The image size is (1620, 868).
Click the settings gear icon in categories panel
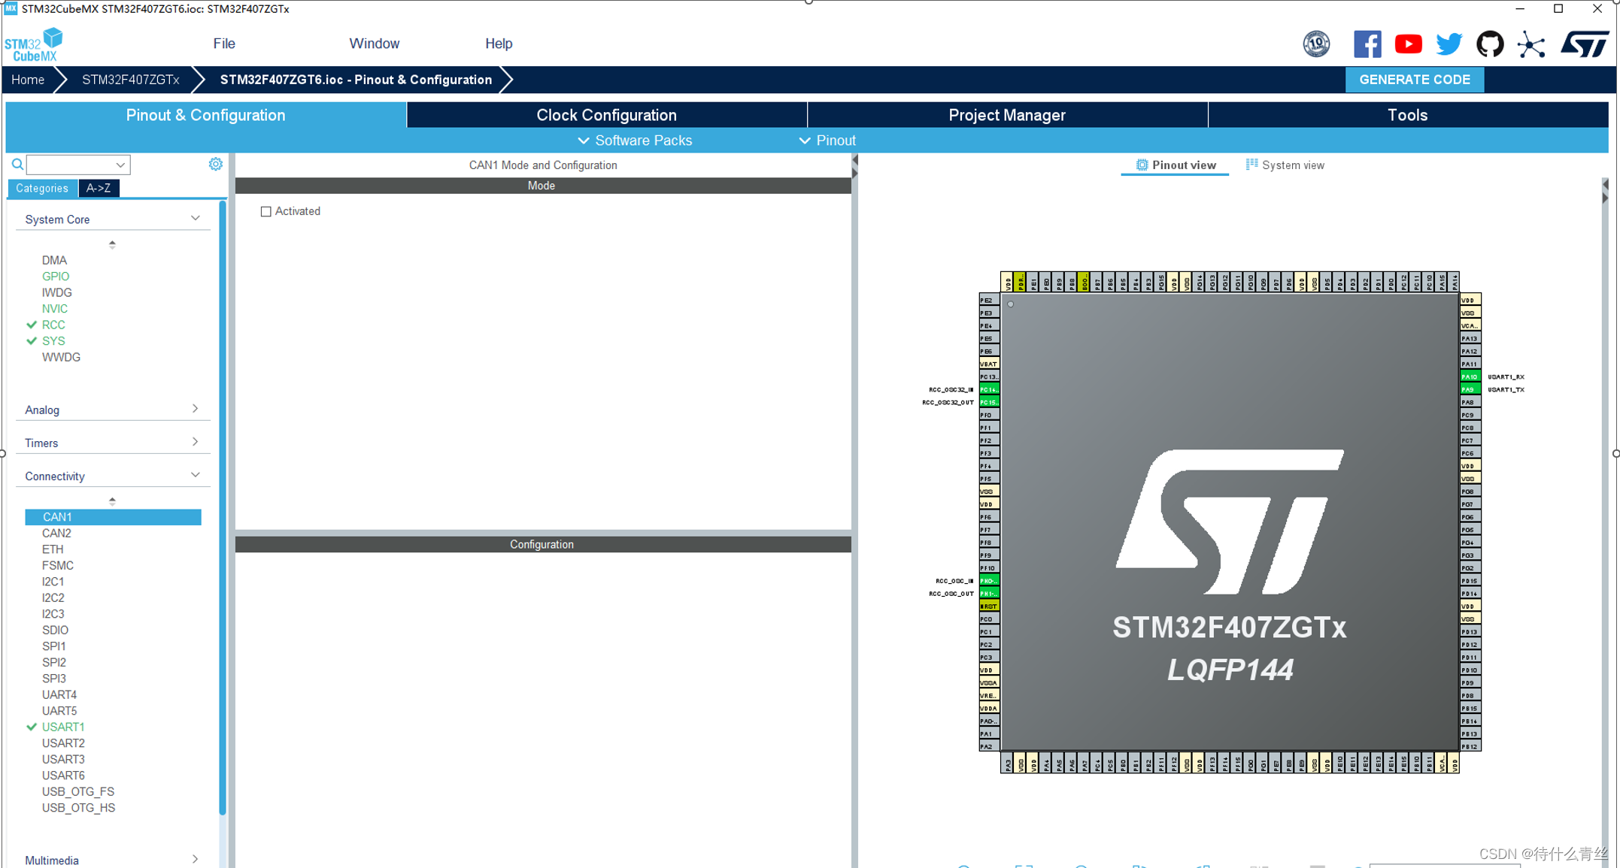[x=215, y=164]
